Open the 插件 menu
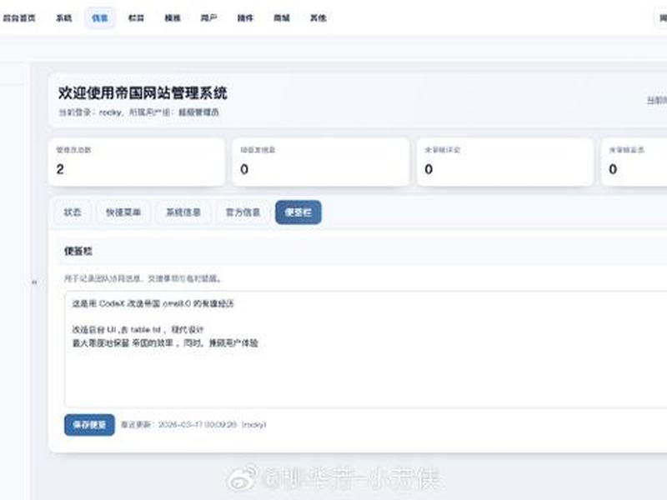667x500 pixels. [x=245, y=17]
